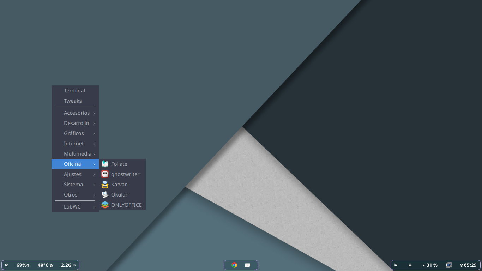This screenshot has height=271, width=482.
Task: Click the highlighted Oficina menu entry
Action: 75,164
